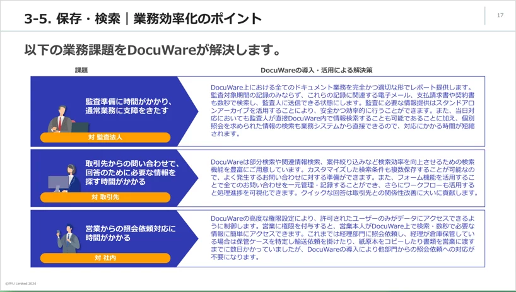Select the headline 以下の業務課題をDocuWareが解決します。
Image resolution: width=516 pixels, height=292 pixels.
153,50
